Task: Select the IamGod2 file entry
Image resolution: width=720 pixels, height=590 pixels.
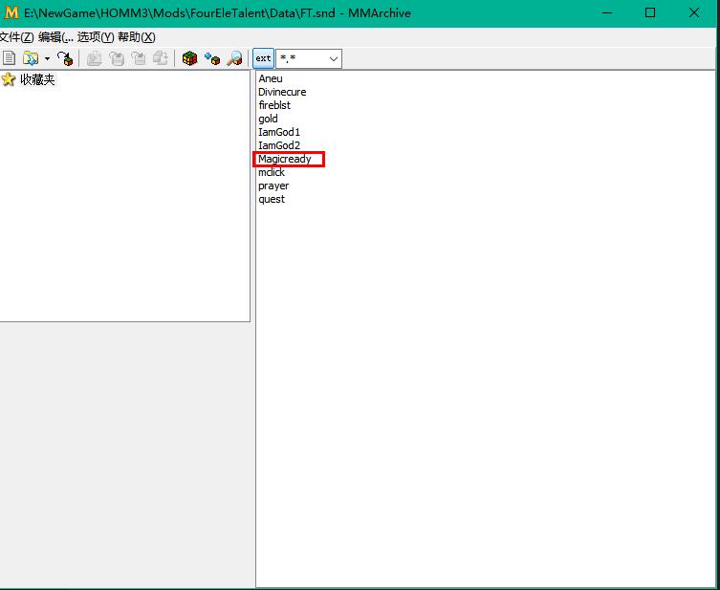Action: 279,145
